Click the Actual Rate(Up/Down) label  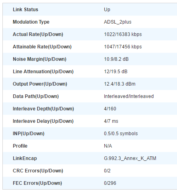(38, 34)
